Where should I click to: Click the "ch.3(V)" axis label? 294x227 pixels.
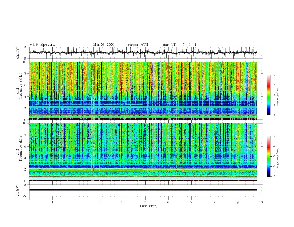(18, 190)
